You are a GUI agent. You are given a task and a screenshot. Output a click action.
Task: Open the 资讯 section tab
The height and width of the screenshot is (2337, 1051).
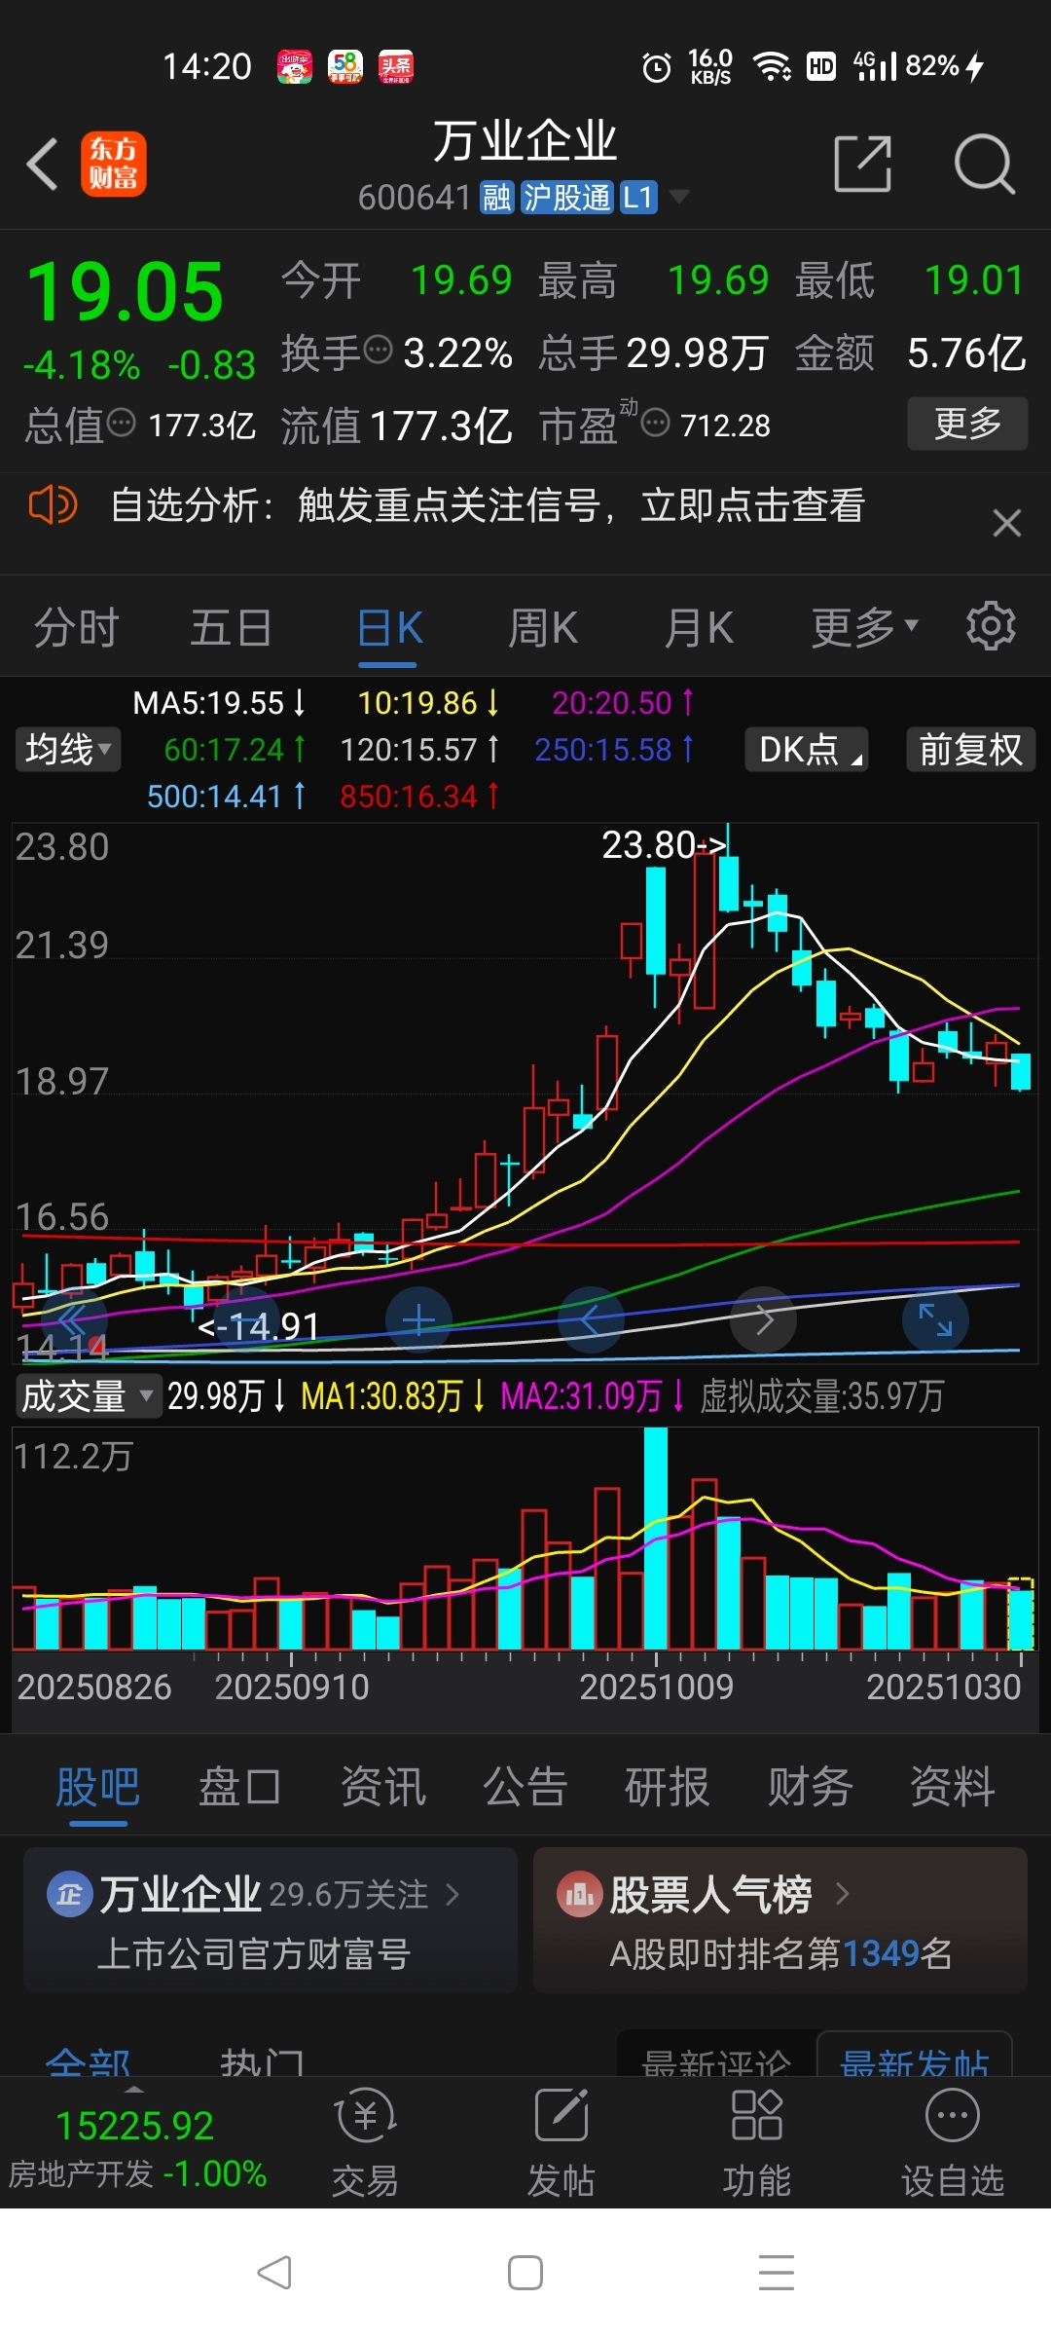click(382, 1787)
